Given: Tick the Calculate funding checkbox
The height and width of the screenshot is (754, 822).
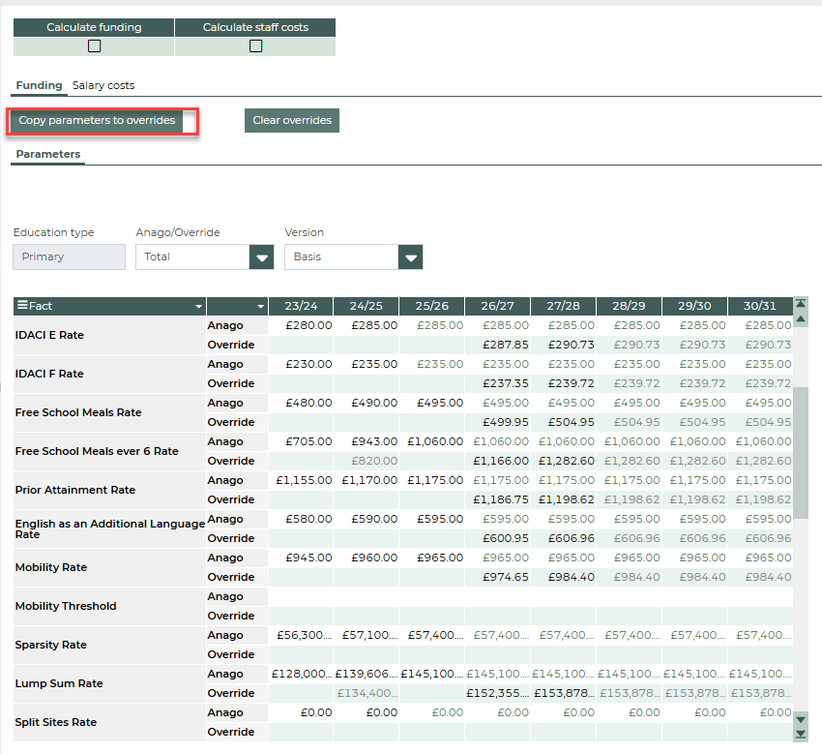Looking at the screenshot, I should coord(94,45).
